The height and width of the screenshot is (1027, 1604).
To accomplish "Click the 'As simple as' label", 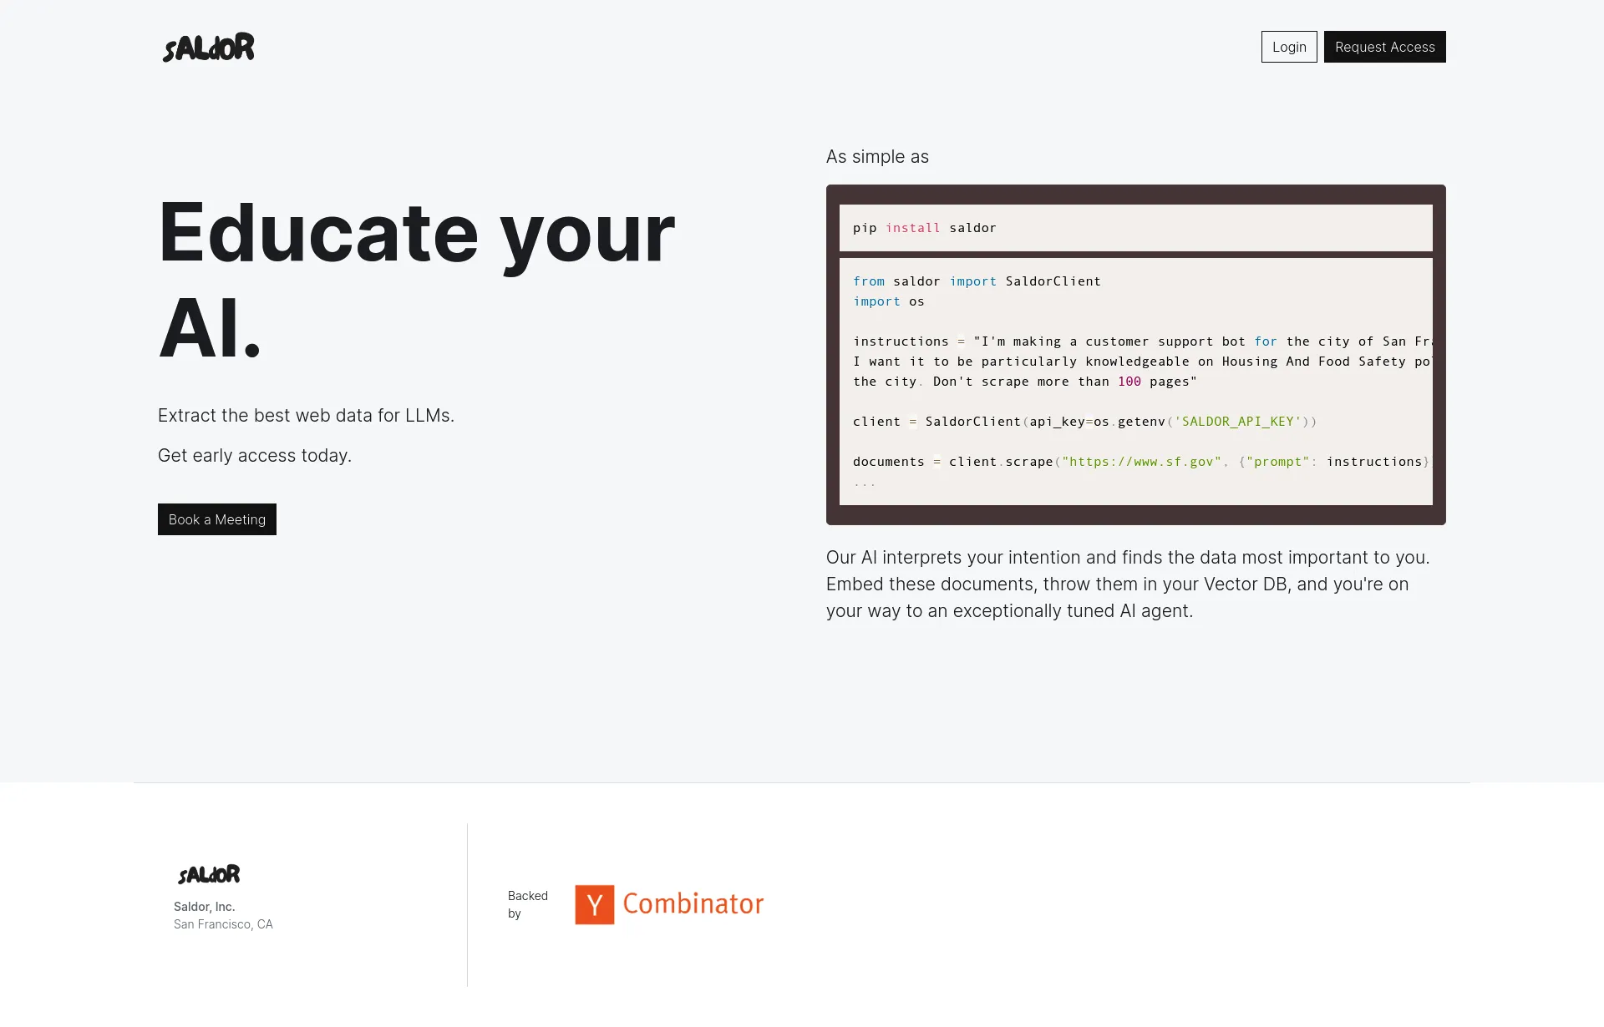I will pos(877,157).
